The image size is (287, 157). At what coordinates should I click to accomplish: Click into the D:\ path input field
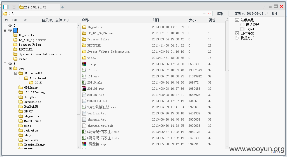click(x=103, y=14)
